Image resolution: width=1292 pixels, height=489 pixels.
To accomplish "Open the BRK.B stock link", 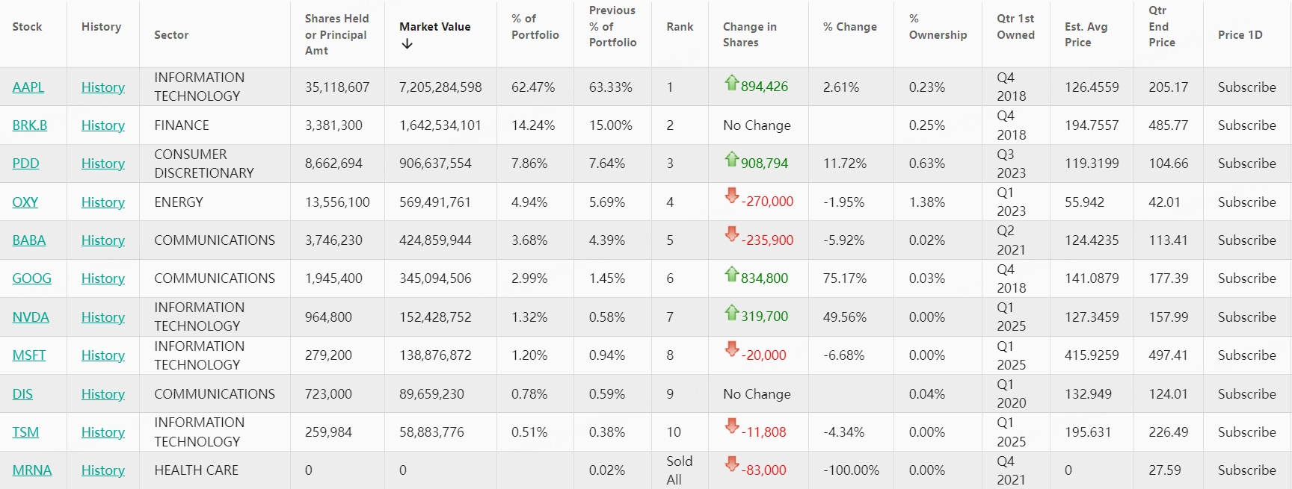I will click(30, 125).
